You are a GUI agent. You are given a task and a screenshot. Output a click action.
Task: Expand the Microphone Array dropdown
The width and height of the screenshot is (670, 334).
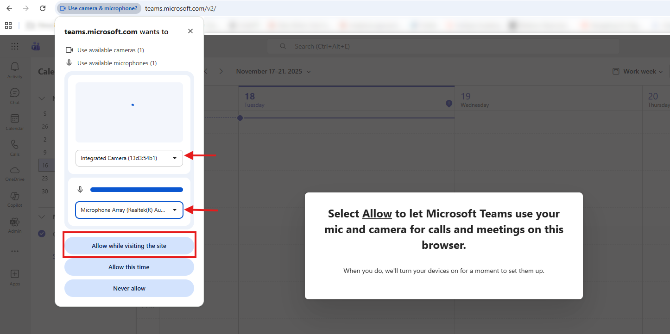coord(129,210)
